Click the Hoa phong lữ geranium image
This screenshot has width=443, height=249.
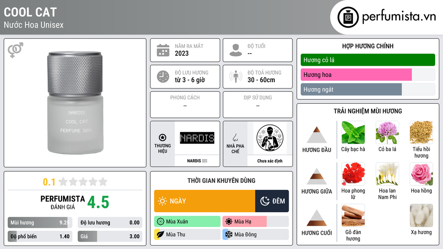[353, 174]
